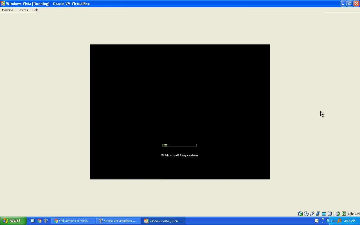Click the keyboard capture arrow indicator icon
The image size is (360, 225).
pyautogui.click(x=344, y=214)
